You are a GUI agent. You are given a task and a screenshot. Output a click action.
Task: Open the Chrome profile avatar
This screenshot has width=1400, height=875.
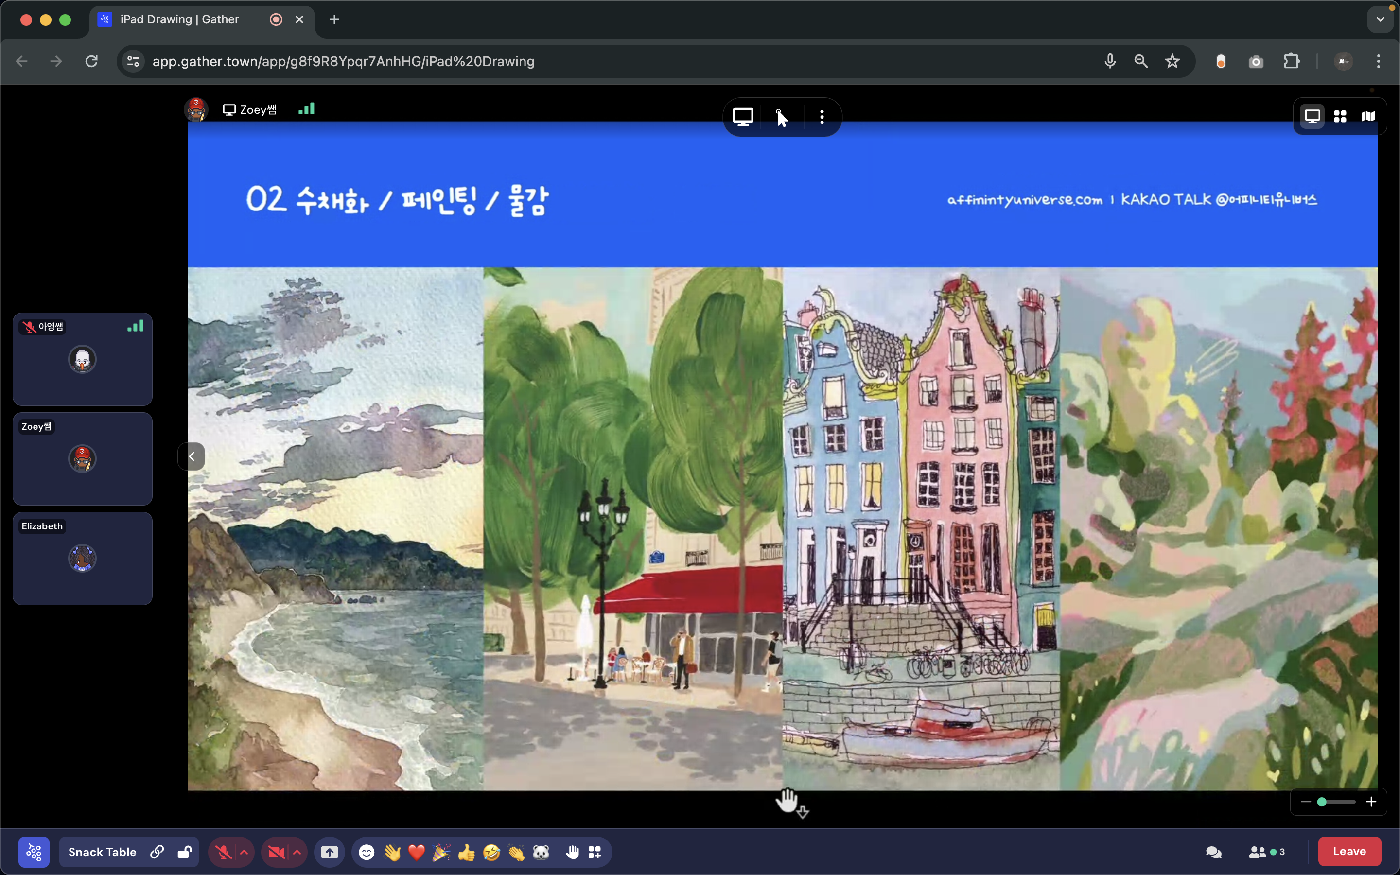click(1343, 61)
